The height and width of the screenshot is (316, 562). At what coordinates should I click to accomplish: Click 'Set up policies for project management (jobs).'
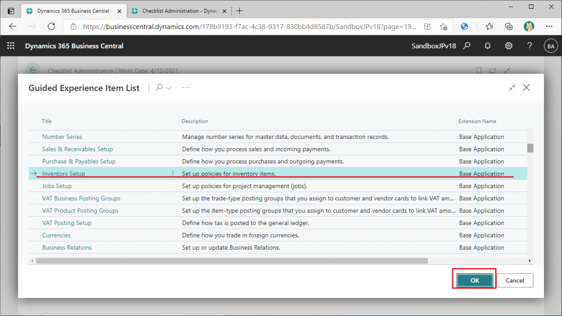point(244,186)
